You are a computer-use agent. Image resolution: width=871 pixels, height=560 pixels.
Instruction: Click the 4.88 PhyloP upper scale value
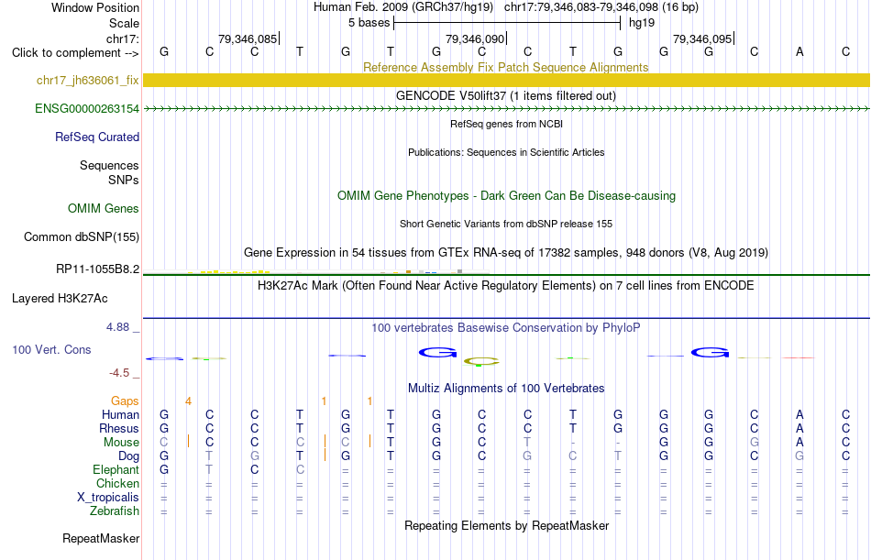tap(117, 327)
